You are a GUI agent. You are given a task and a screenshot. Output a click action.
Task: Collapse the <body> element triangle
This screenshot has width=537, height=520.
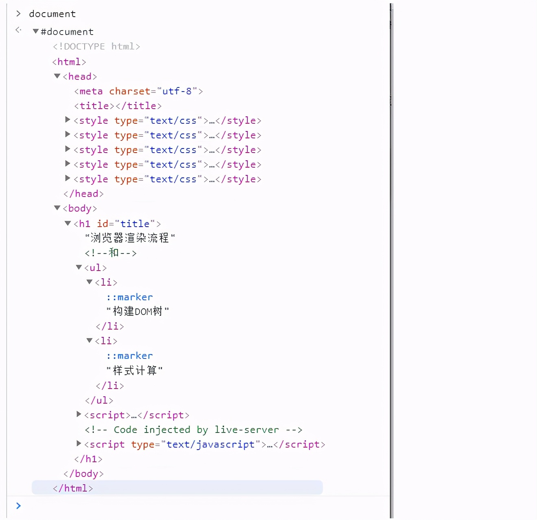tap(57, 208)
